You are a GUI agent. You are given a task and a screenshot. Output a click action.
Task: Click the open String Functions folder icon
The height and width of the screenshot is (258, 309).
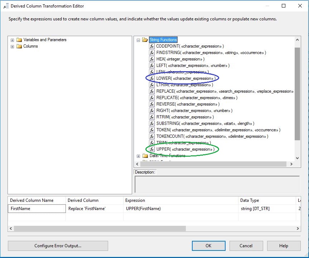pyautogui.click(x=145, y=40)
